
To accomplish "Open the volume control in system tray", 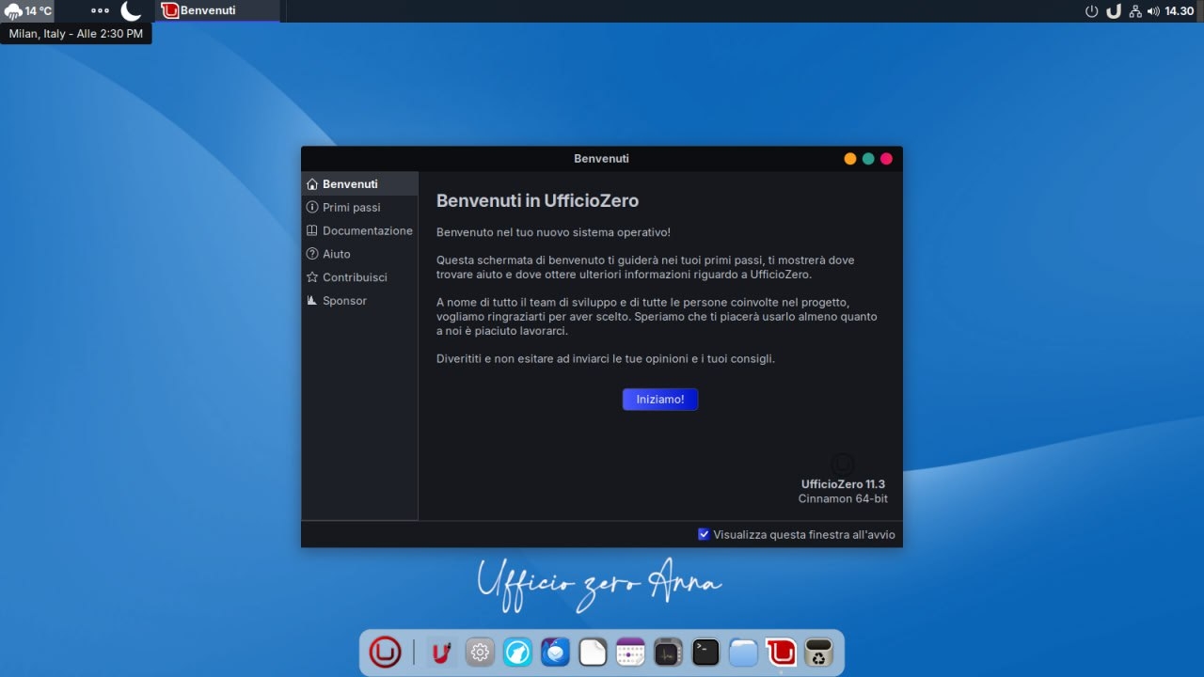I will click(x=1153, y=11).
